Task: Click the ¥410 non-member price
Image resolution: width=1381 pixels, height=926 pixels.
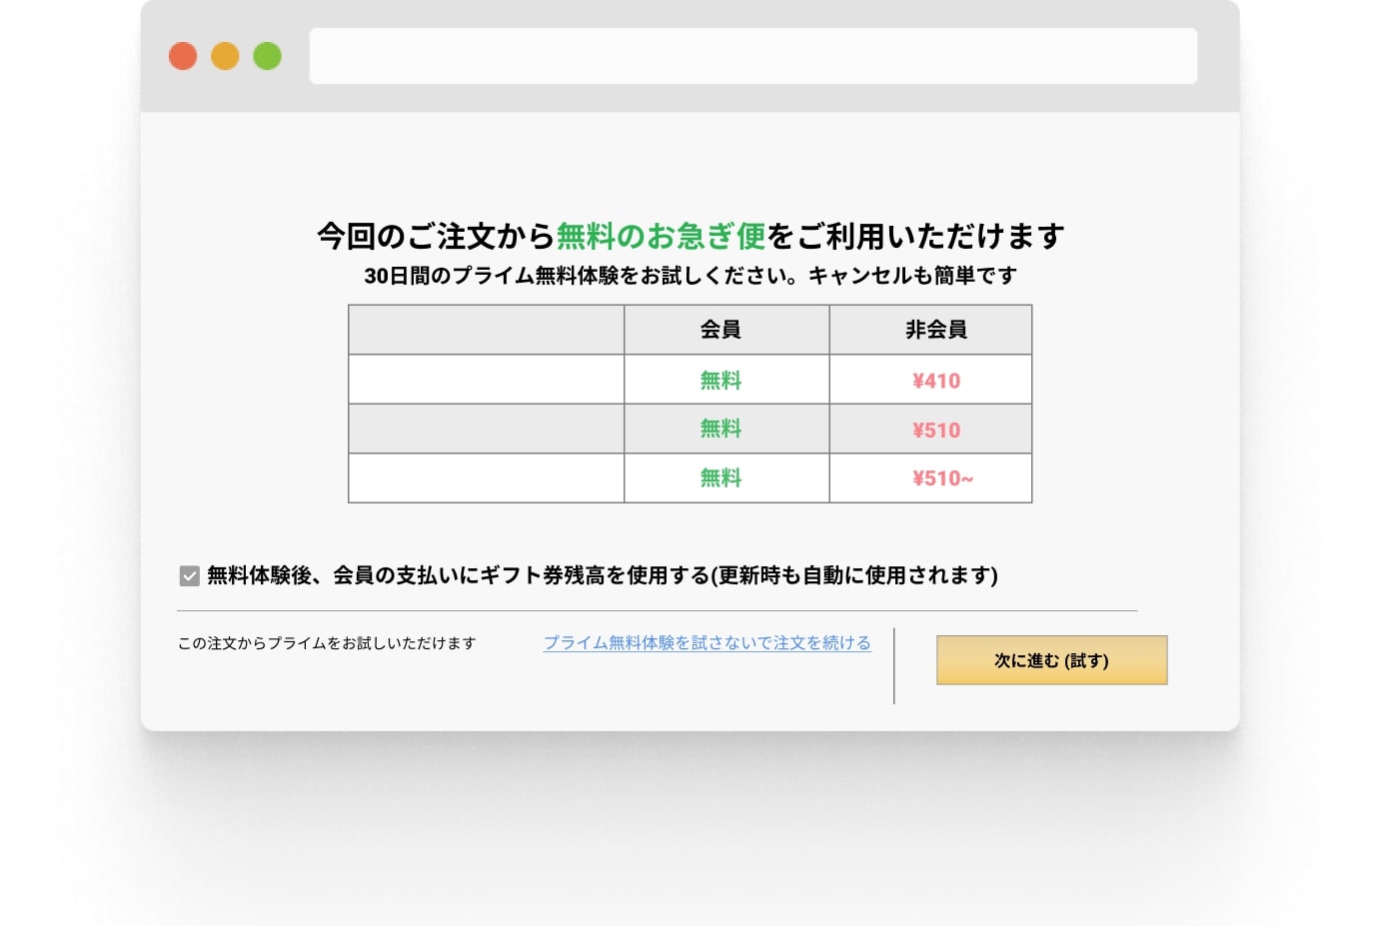Action: (935, 381)
